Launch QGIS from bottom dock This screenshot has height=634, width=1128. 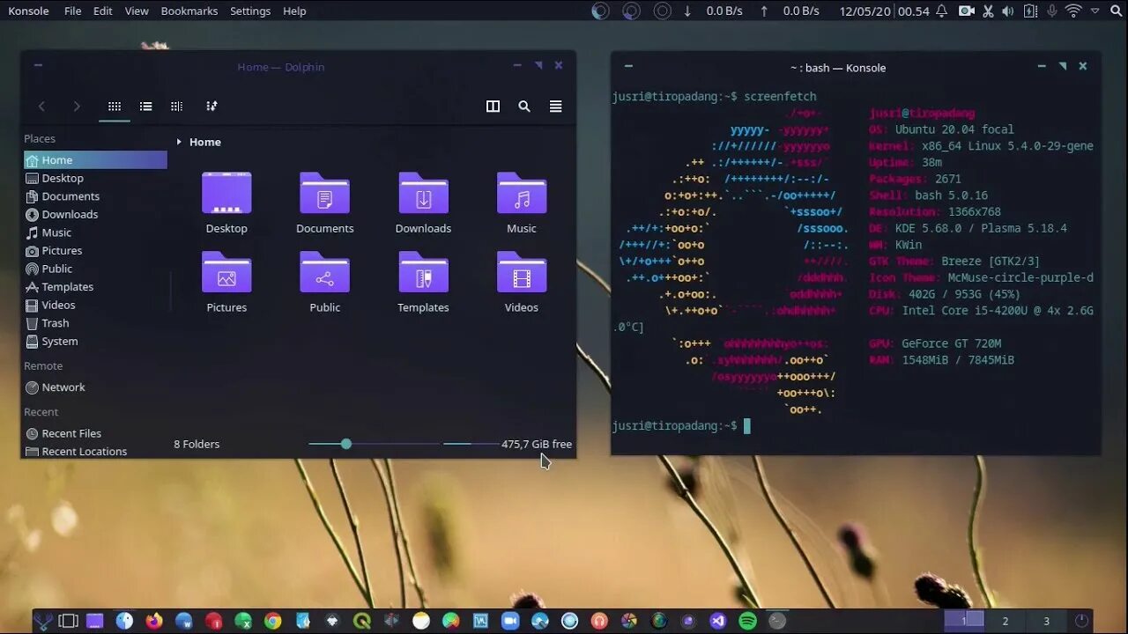(361, 621)
